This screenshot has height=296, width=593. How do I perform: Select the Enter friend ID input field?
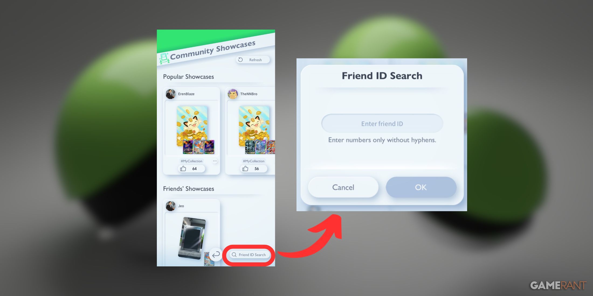click(382, 123)
